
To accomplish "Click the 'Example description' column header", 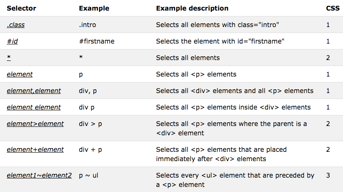I will click(x=192, y=8).
